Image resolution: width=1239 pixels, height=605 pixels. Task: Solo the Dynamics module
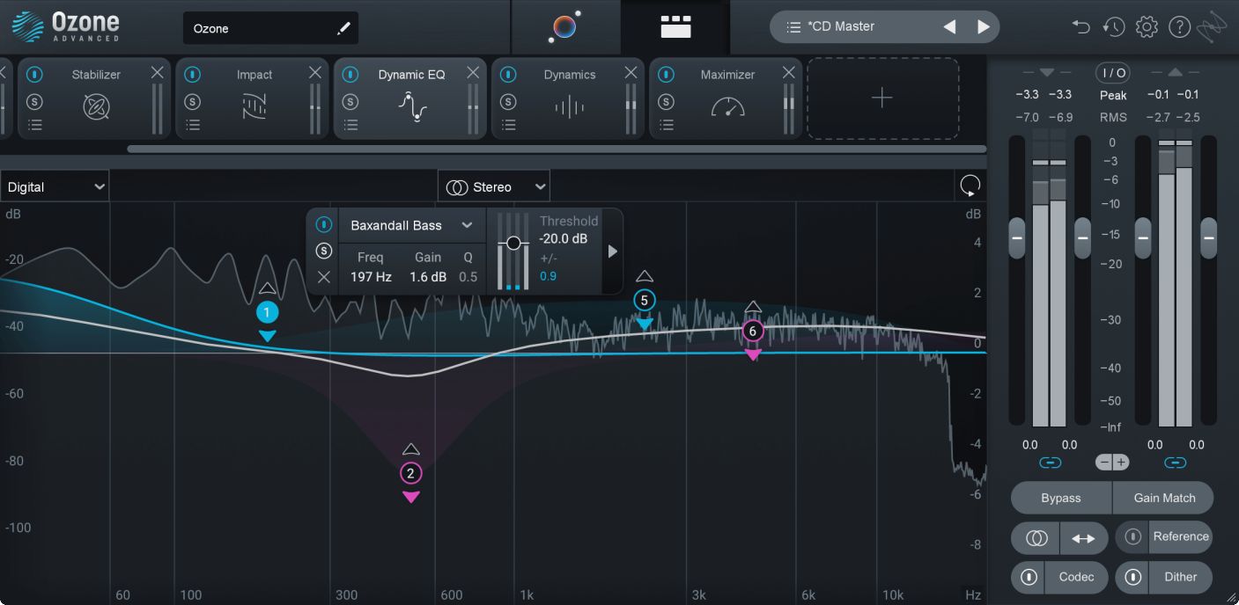coord(508,101)
